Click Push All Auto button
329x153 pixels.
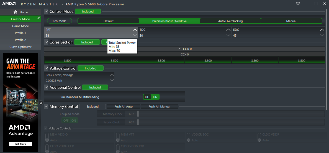click(x=124, y=106)
